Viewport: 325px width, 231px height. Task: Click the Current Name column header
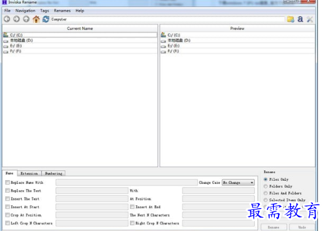(80, 29)
